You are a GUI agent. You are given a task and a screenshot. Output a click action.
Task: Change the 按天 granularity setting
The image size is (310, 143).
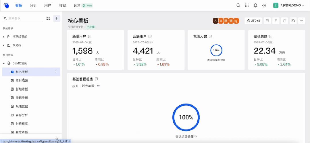click(x=76, y=86)
